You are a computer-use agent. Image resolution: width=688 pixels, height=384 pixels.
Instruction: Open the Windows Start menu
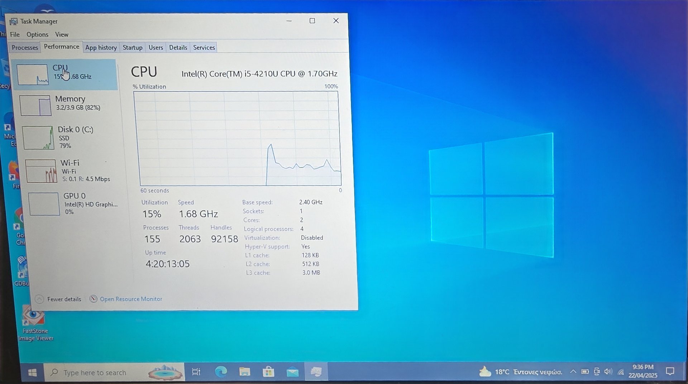tap(32, 373)
